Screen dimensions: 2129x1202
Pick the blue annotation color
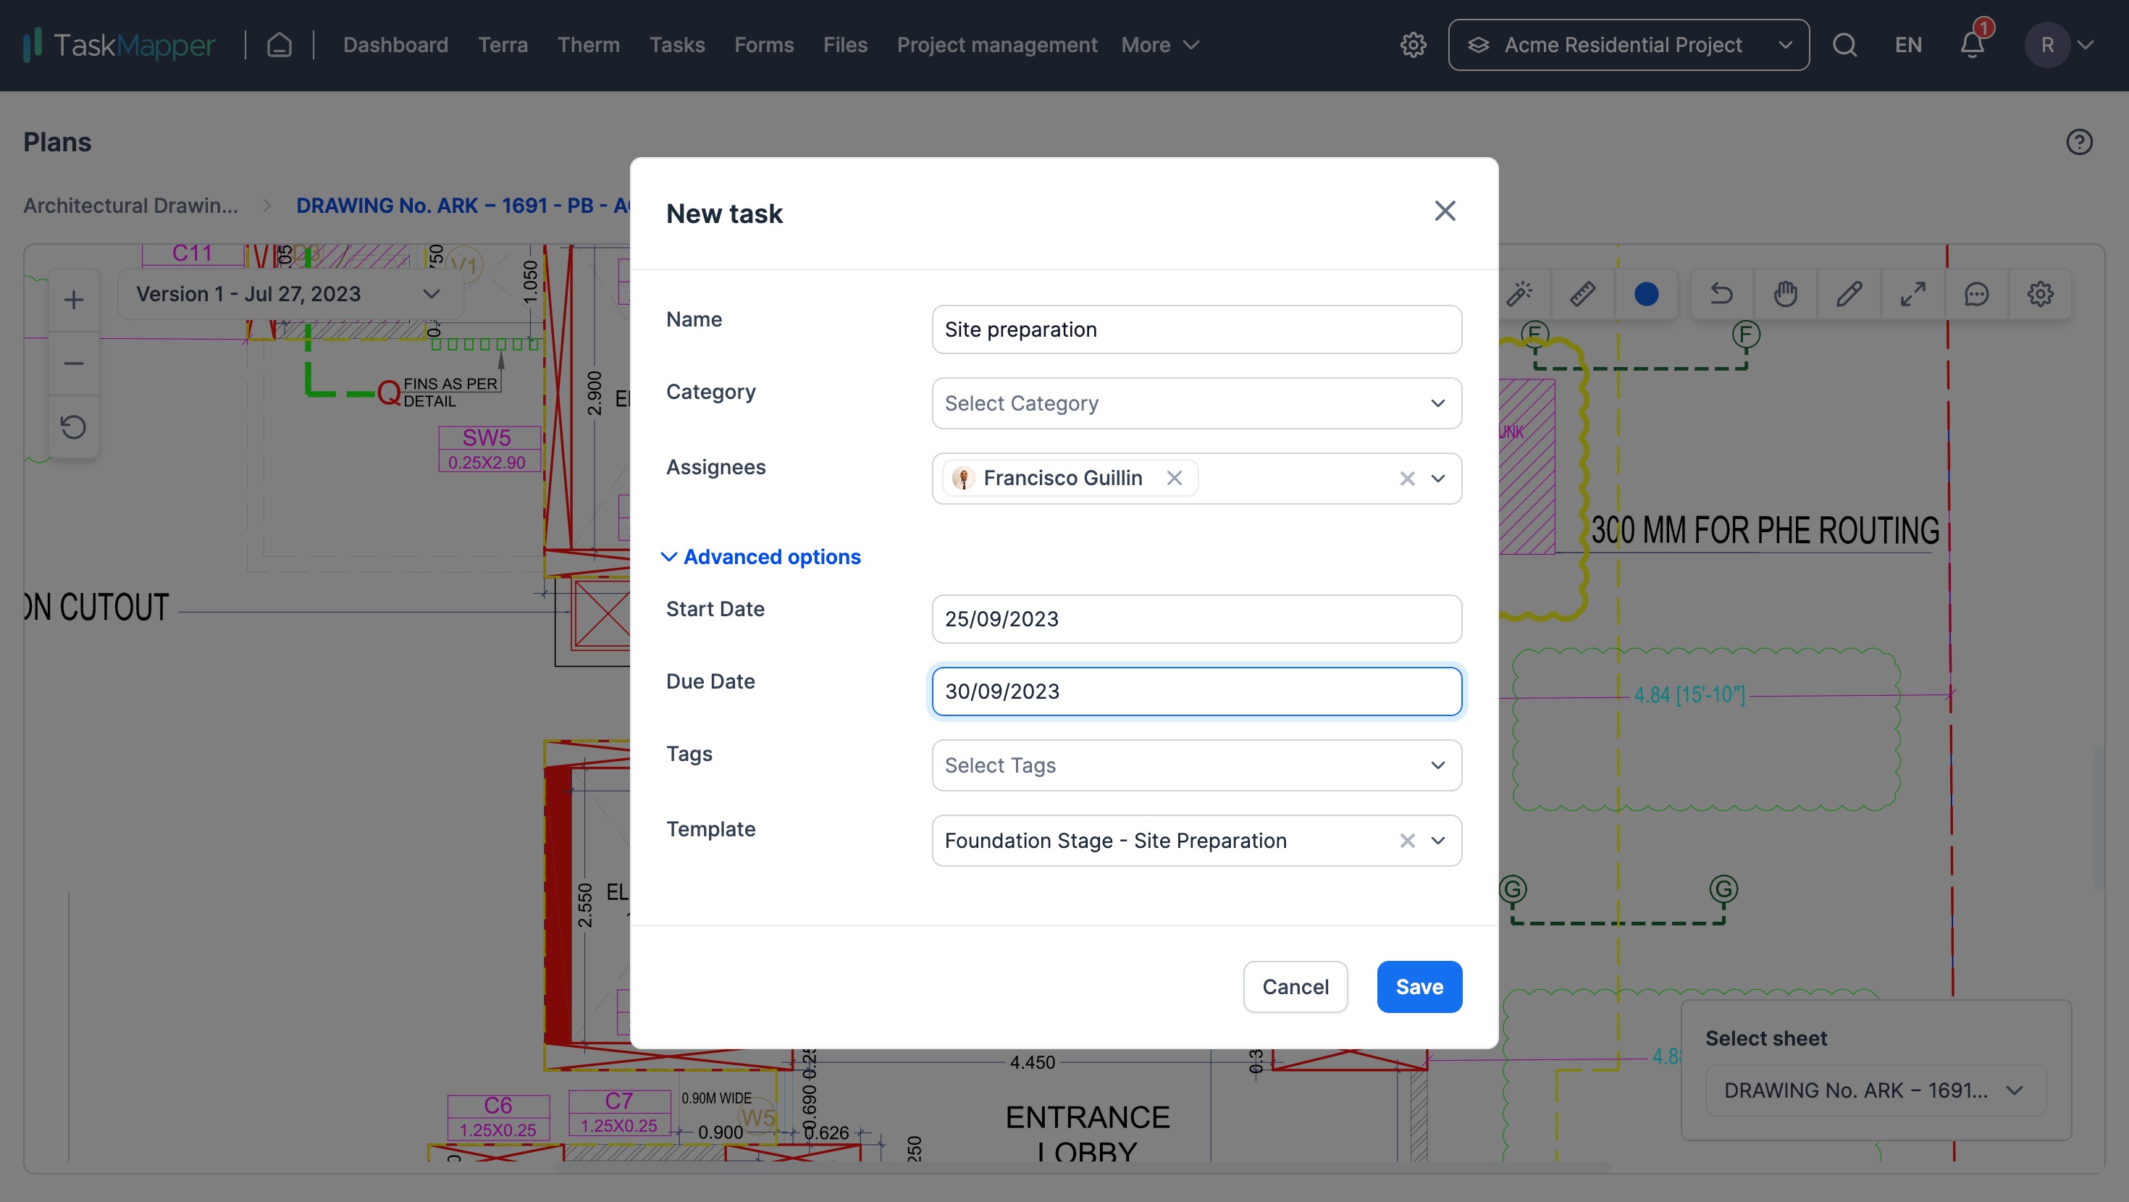pos(1645,293)
